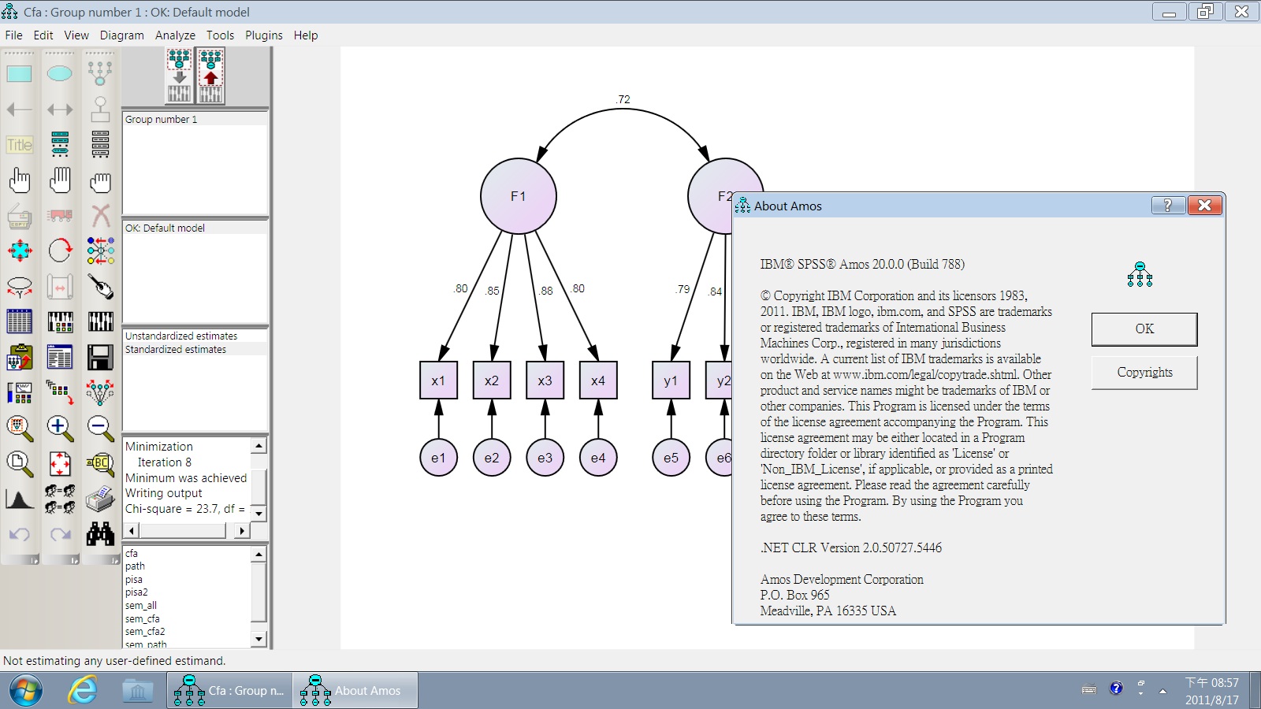
Task: Select the Rotate indicators tool
Action: (60, 251)
